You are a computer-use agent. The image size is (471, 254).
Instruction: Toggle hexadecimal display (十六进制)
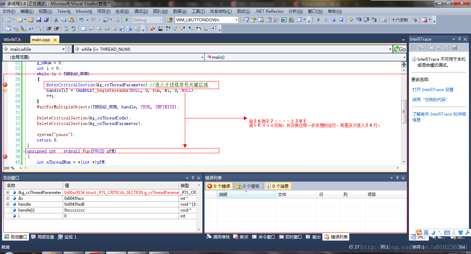coord(399,20)
